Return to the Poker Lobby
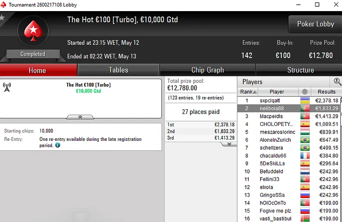The image size is (342, 222). click(315, 24)
